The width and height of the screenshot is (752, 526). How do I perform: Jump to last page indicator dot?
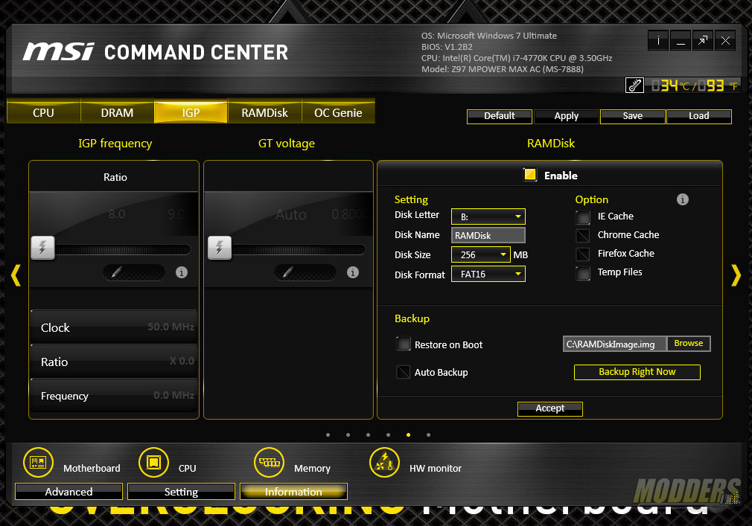(428, 435)
